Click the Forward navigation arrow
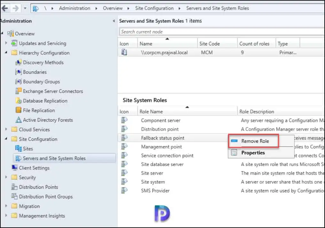 point(16,8)
